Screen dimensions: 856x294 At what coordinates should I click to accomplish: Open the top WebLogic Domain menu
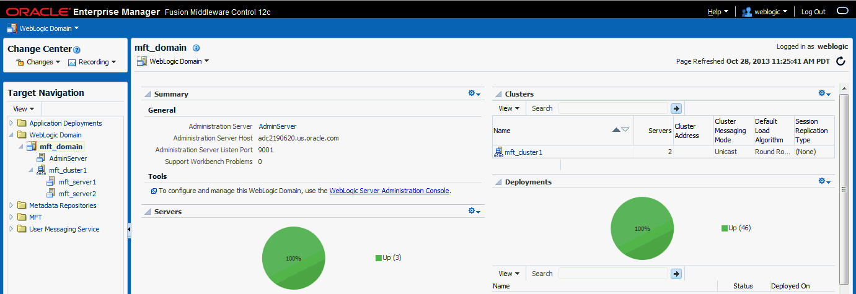(49, 28)
